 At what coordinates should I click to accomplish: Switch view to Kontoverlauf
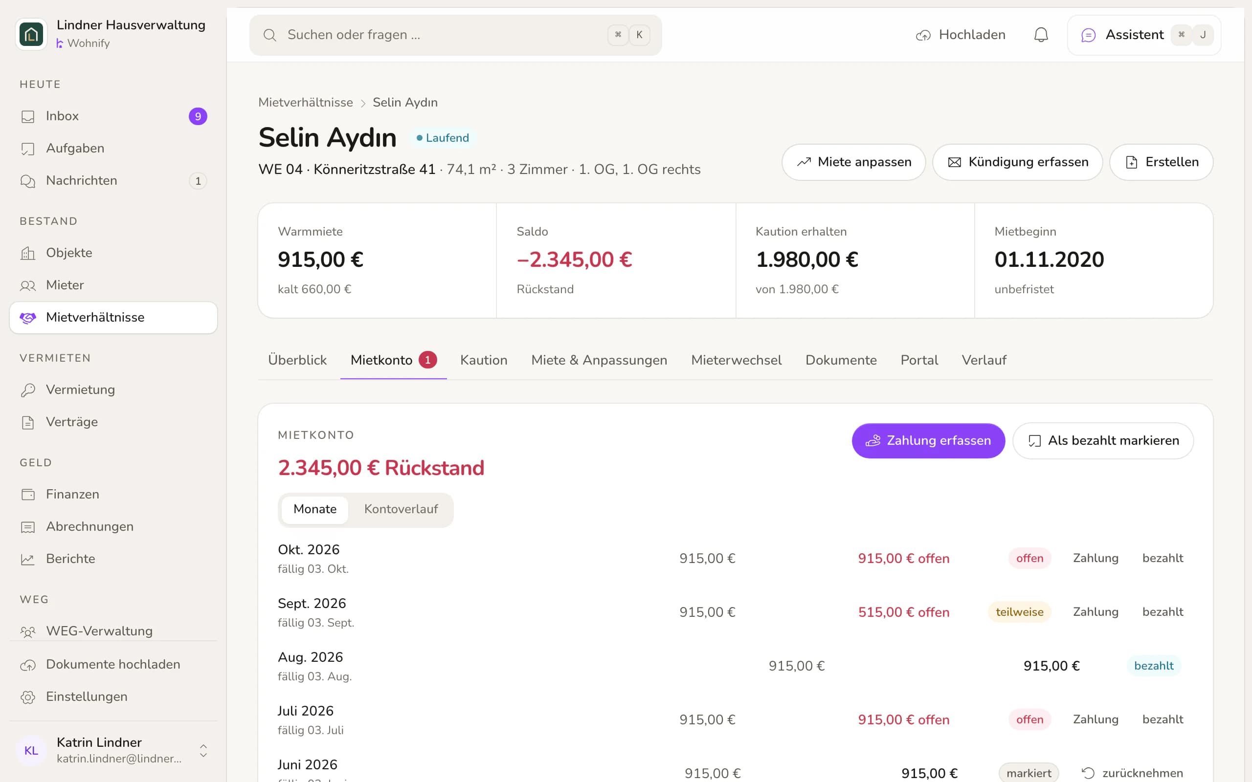[401, 509]
